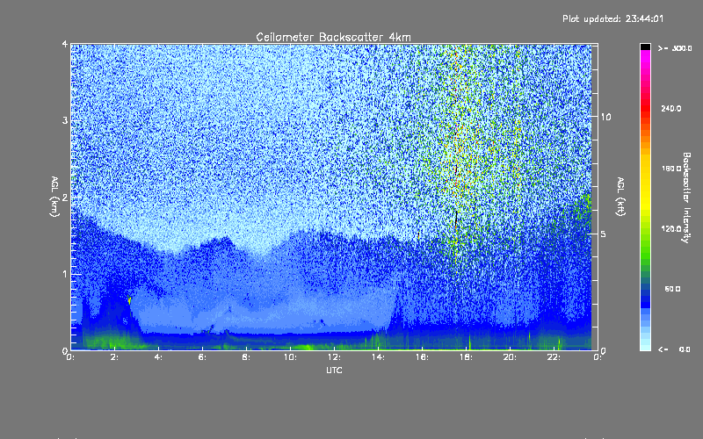Viewport: 703px width, 439px height.
Task: Click the '22:' hour tick label
Action: coord(554,357)
